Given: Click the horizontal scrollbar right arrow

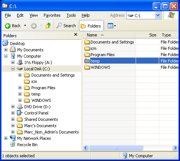Looking at the screenshot, I should (175, 148).
